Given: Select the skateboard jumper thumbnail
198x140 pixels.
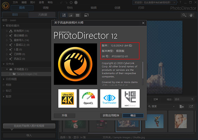Looking at the screenshot, I should pyautogui.click(x=154, y=121).
